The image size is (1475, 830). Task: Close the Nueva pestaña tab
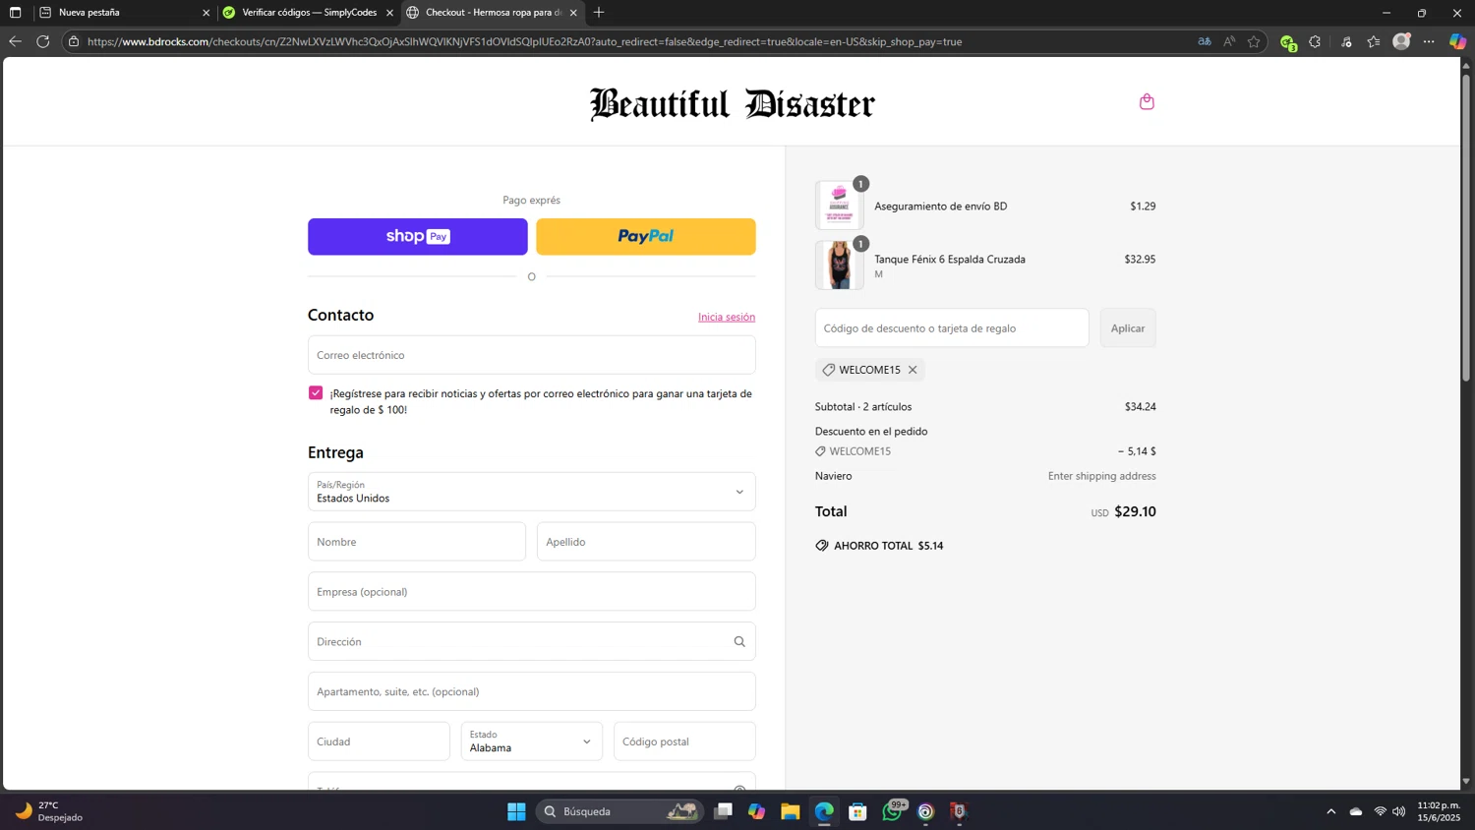(206, 13)
